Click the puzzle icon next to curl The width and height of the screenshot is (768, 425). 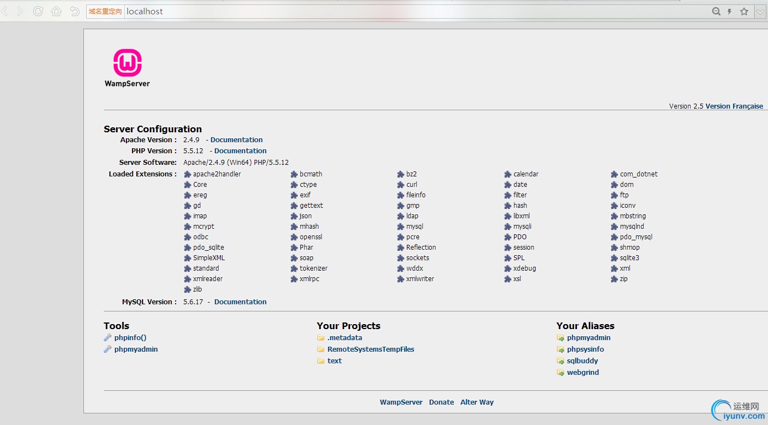pyautogui.click(x=401, y=185)
